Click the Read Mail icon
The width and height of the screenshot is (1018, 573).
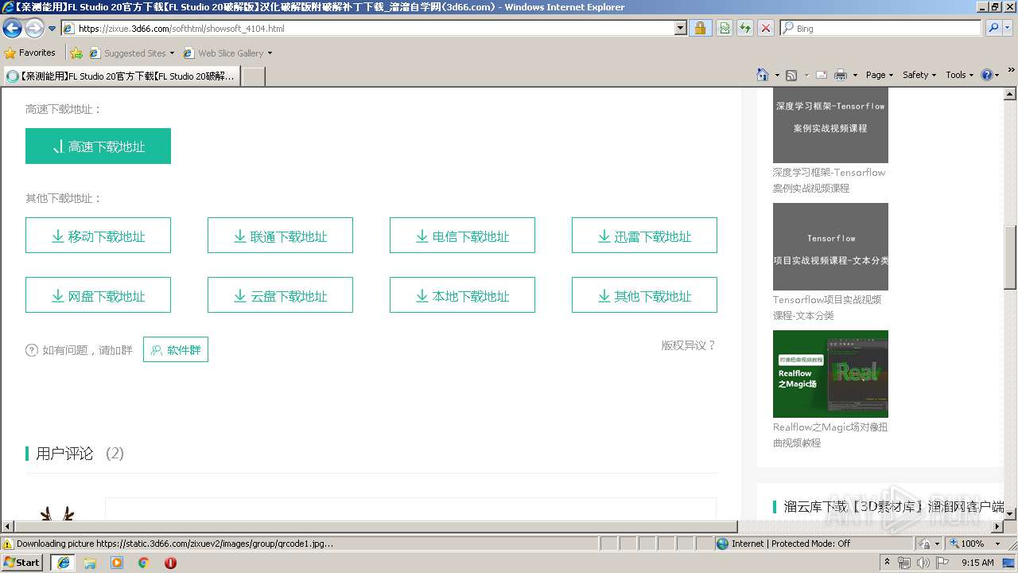821,75
